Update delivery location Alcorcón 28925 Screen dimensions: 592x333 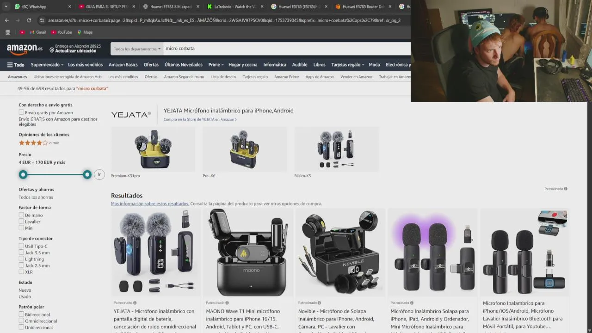click(75, 49)
